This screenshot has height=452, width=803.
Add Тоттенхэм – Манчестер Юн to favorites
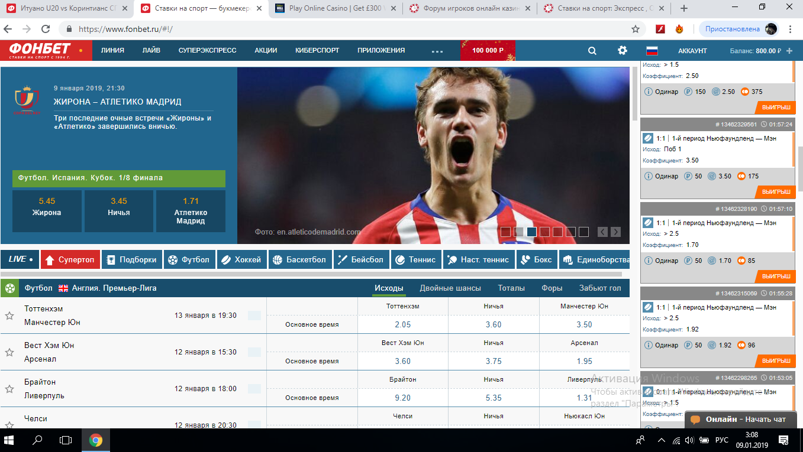[9, 316]
